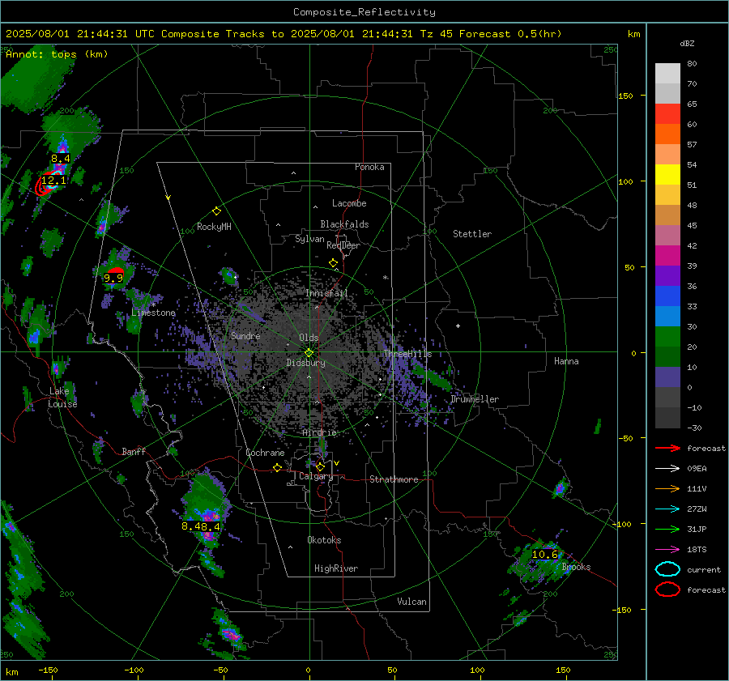Click the Sylvan label
Screen dimensions: 729x681
(309, 239)
